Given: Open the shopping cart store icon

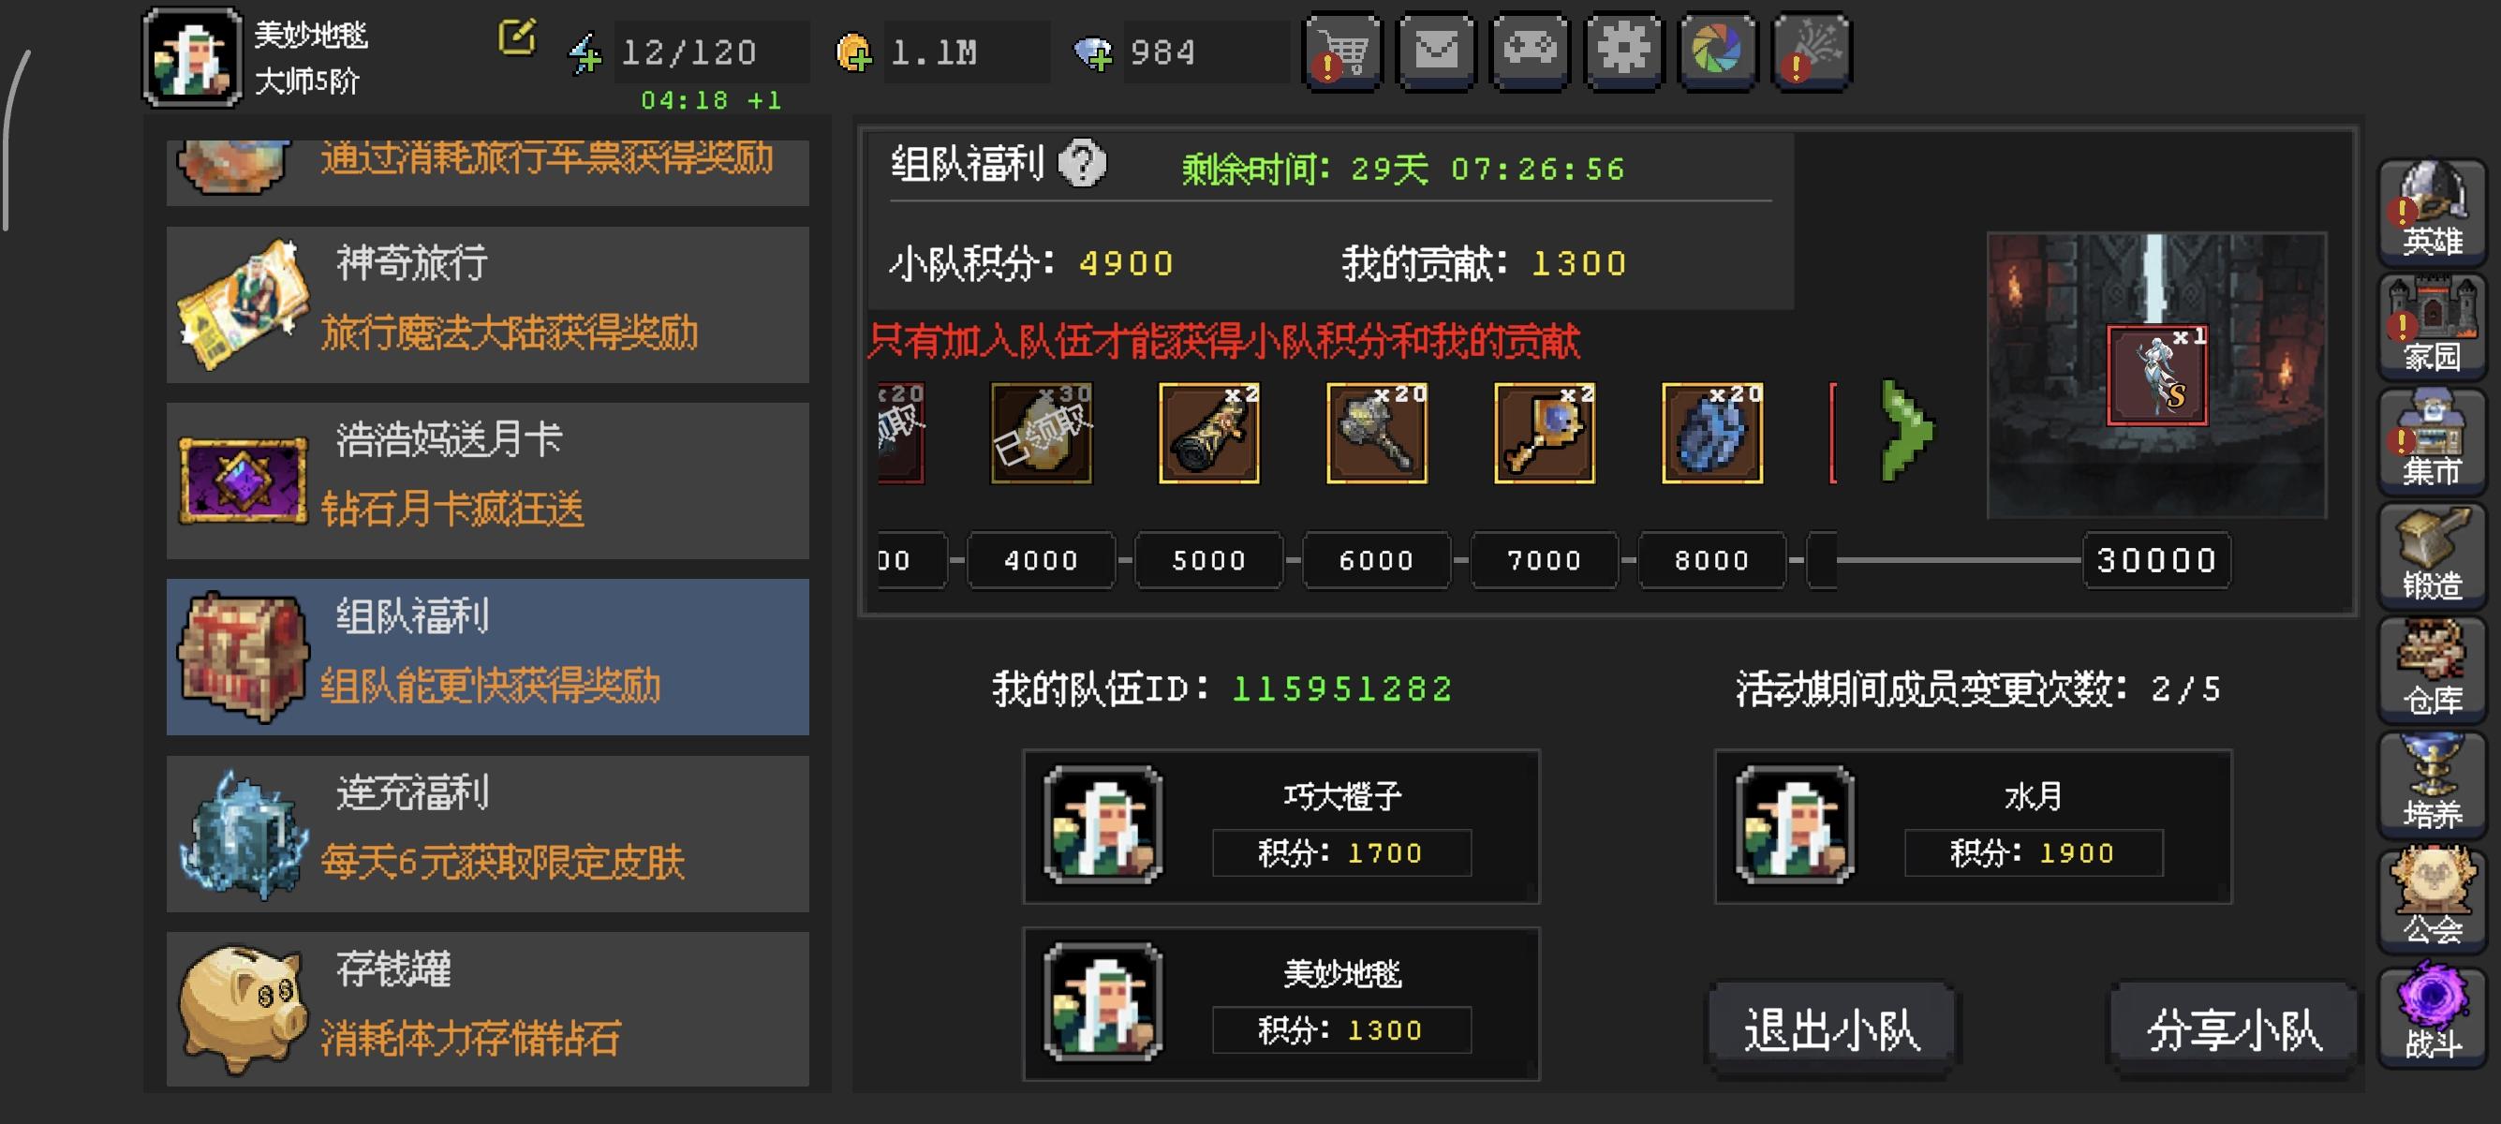Looking at the screenshot, I should click(x=1341, y=52).
